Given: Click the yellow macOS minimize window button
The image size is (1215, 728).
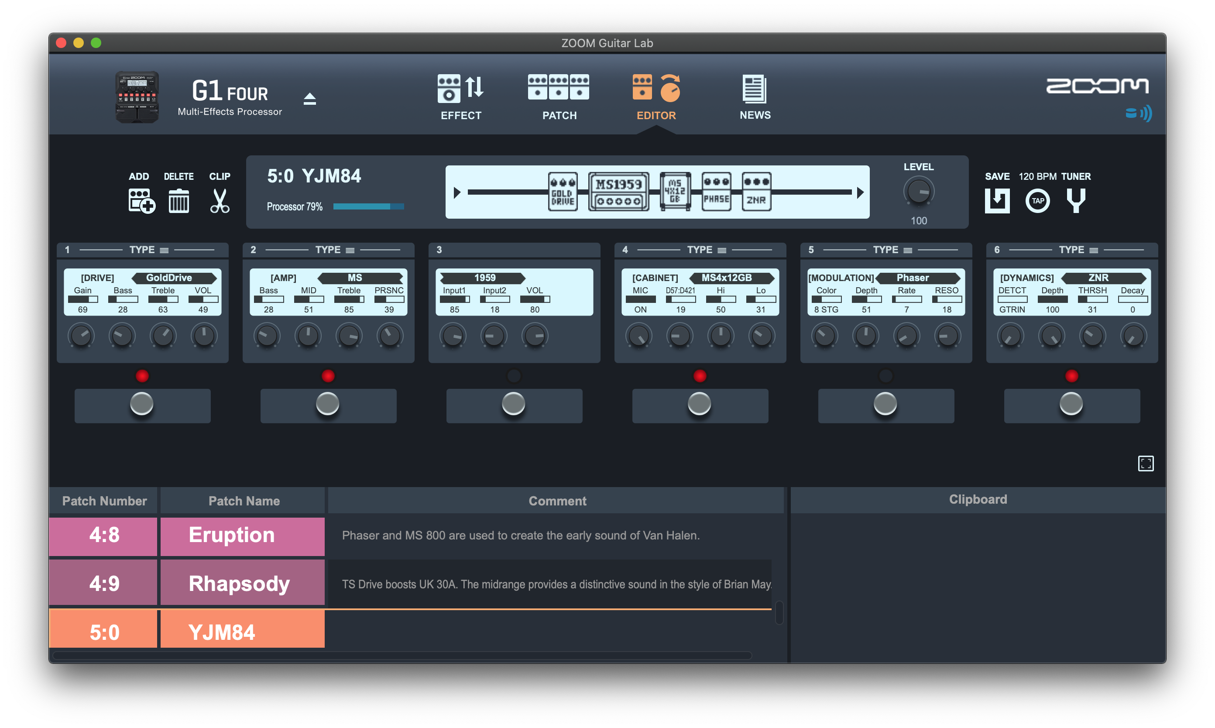Looking at the screenshot, I should pyautogui.click(x=79, y=43).
